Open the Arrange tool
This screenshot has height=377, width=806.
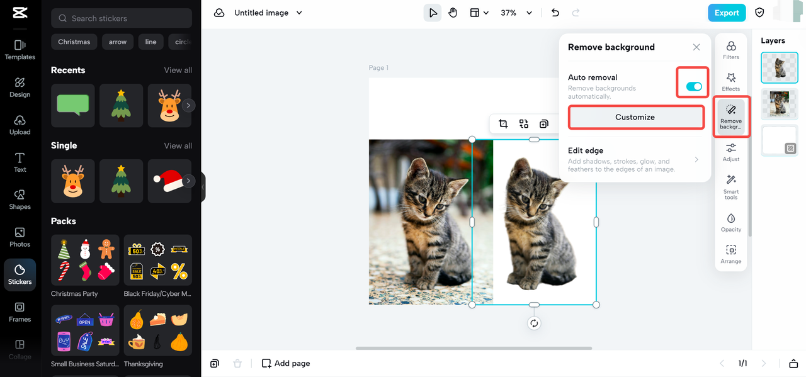tap(731, 254)
